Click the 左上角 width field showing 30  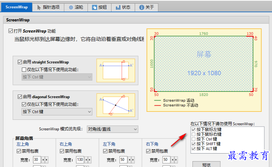coord(37,160)
